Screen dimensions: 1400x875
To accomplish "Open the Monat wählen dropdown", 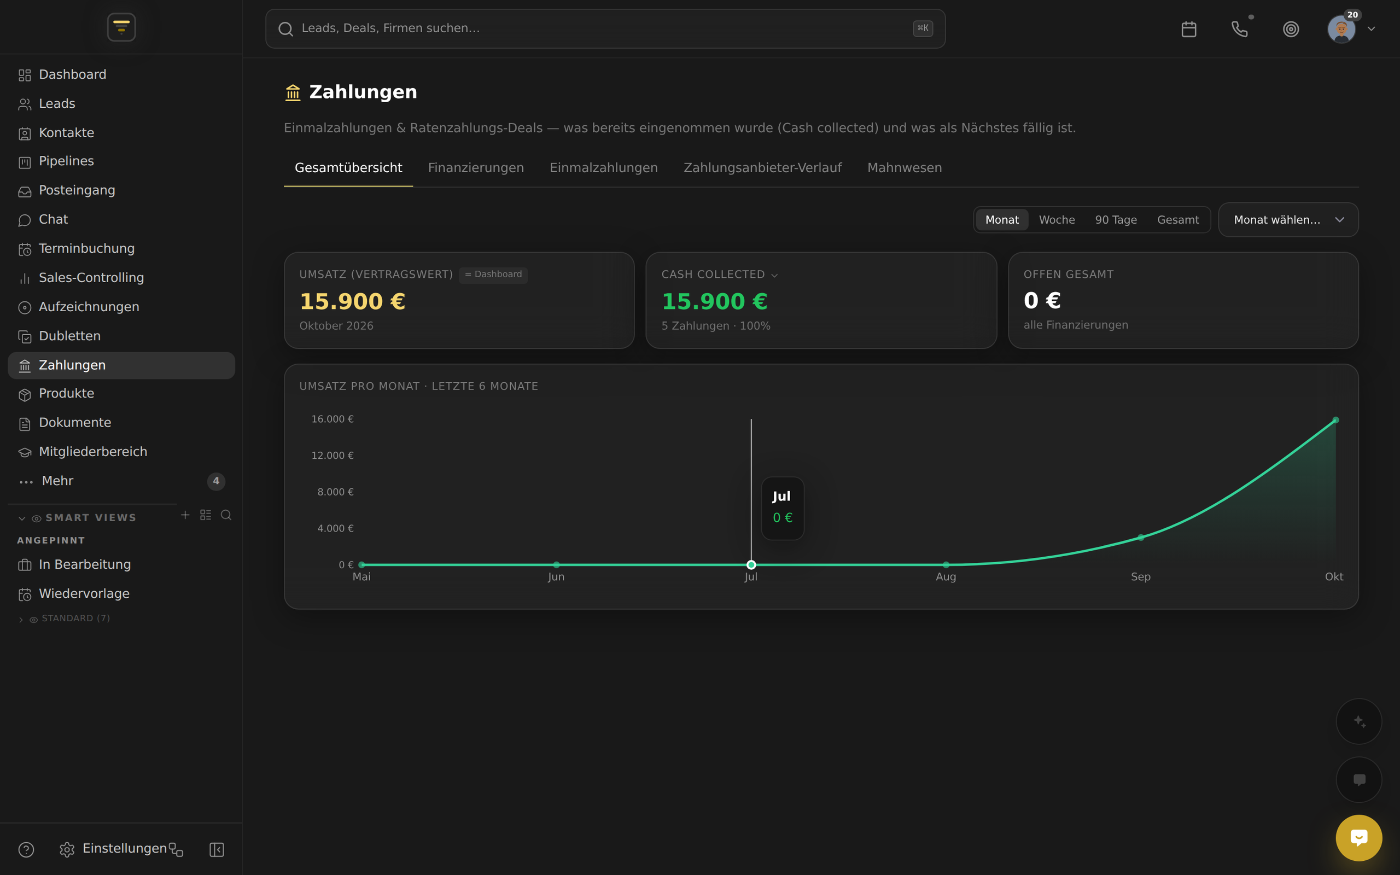I will coord(1288,220).
